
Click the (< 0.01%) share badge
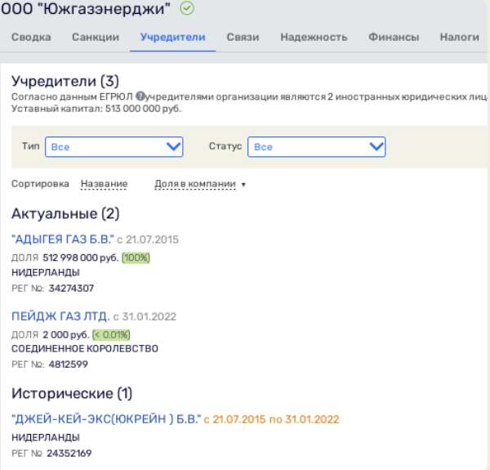click(111, 334)
